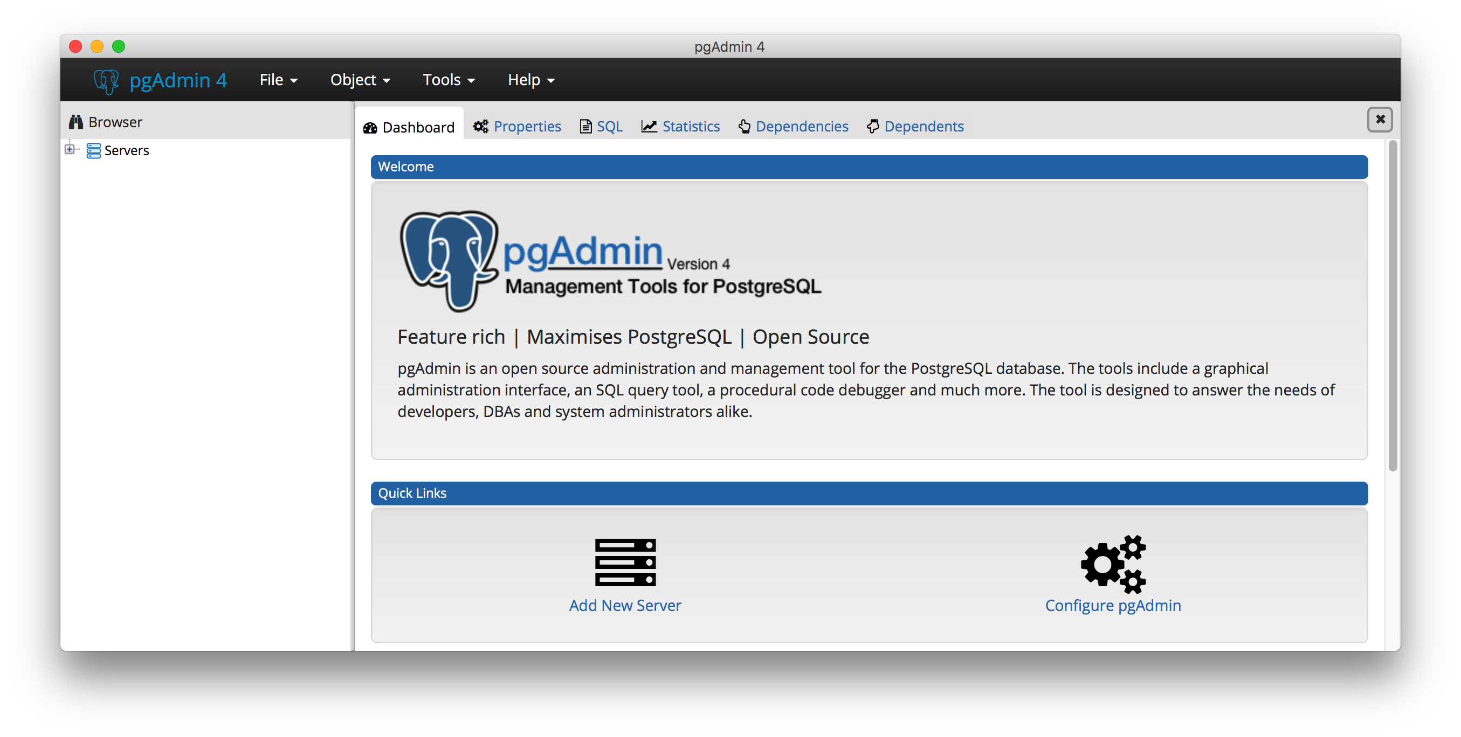Close the dashboard panel with X button
The width and height of the screenshot is (1461, 737).
click(x=1380, y=120)
